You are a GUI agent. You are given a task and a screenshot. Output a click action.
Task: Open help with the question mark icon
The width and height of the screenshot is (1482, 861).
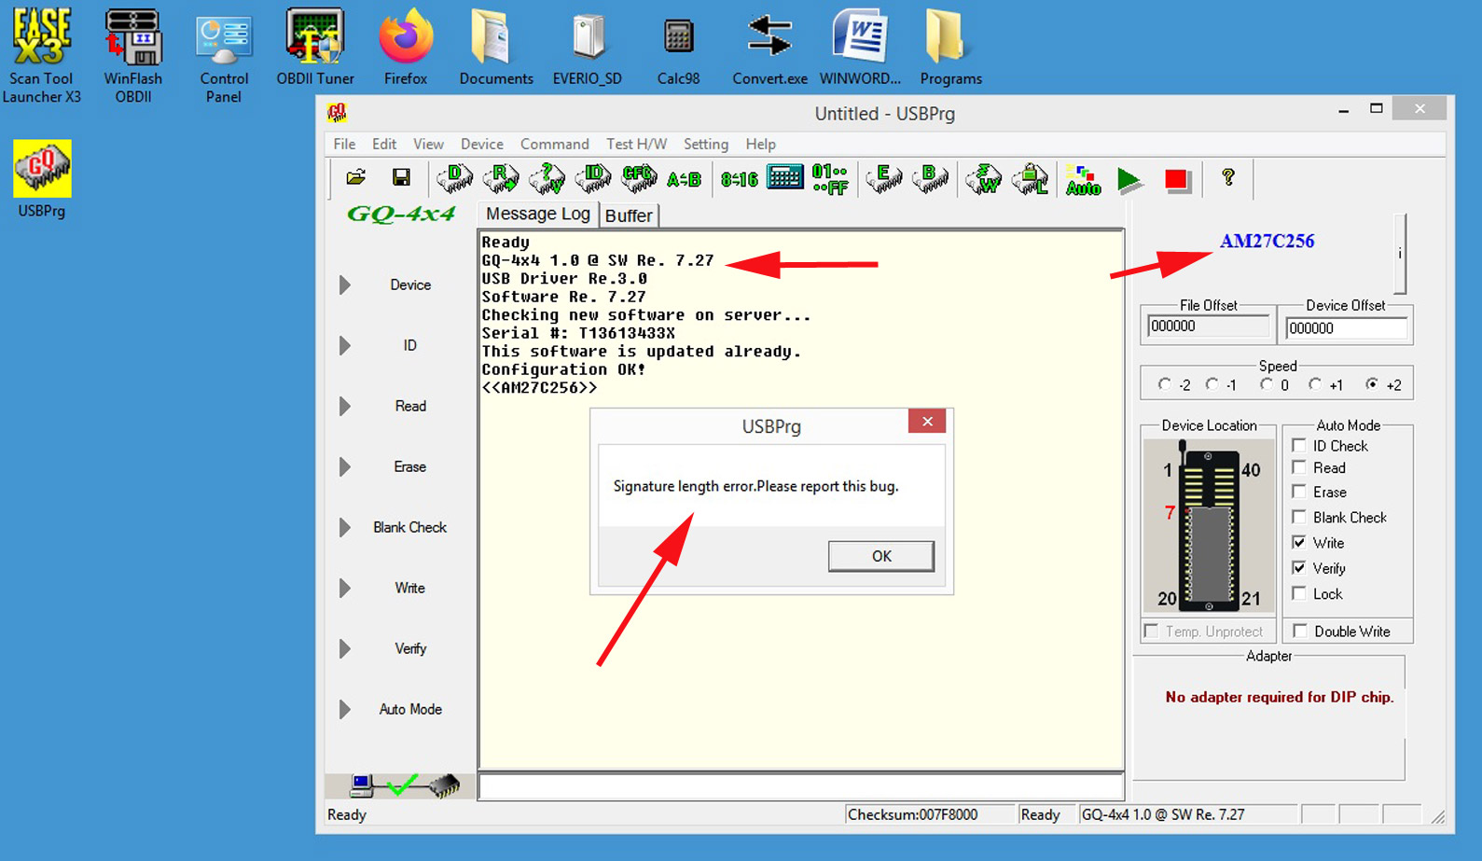(1228, 177)
